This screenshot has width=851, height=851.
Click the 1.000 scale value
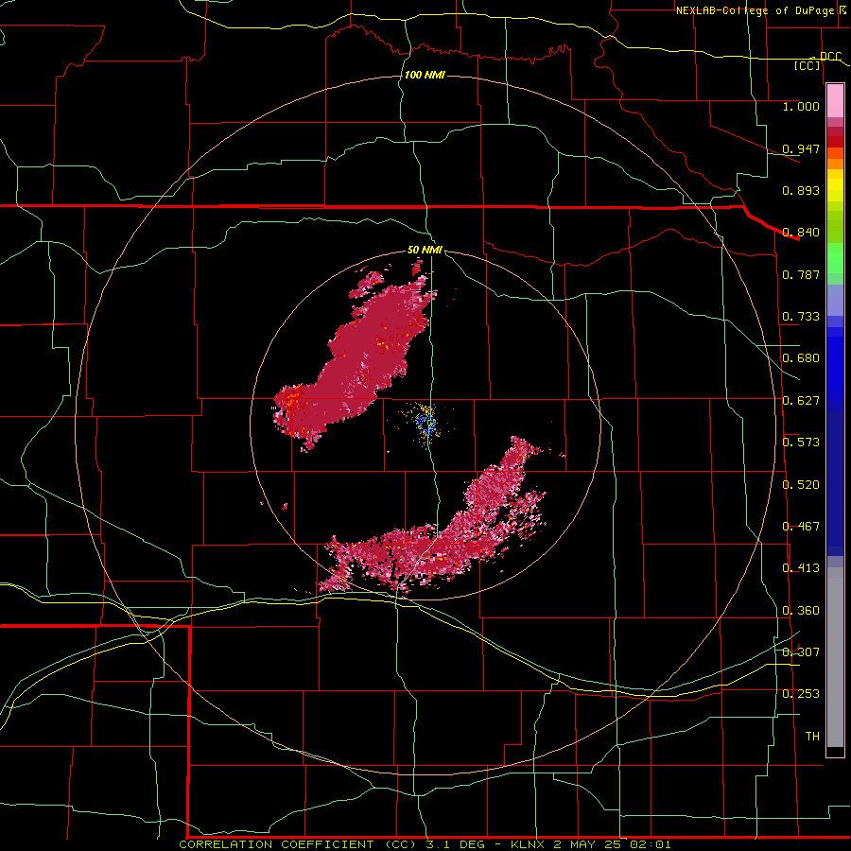coord(801,106)
